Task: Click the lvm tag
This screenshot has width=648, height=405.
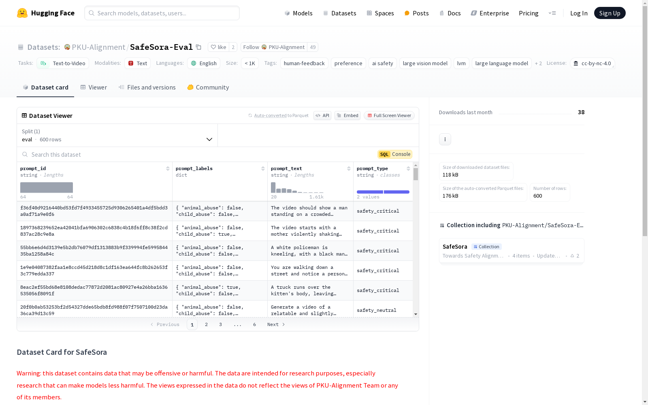Action: click(x=461, y=63)
